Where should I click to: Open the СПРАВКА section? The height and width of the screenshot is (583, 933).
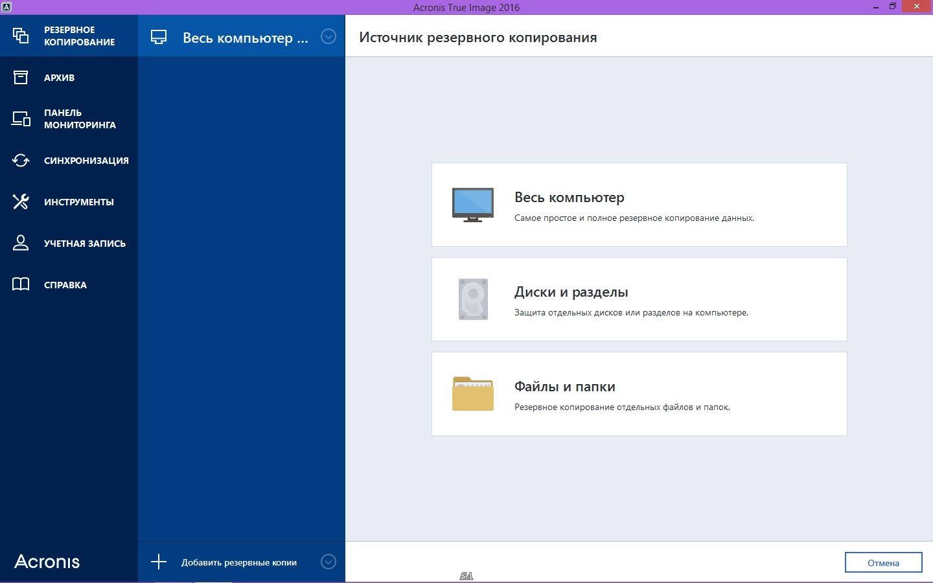tap(69, 284)
